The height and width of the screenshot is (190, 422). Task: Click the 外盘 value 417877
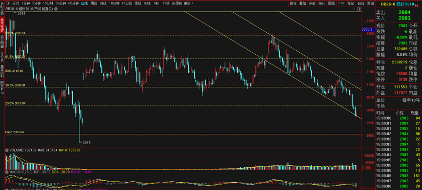pyautogui.click(x=400, y=93)
